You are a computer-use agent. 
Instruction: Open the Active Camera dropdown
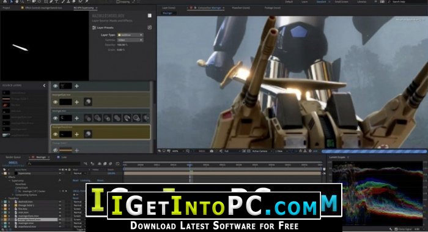(x=262, y=151)
